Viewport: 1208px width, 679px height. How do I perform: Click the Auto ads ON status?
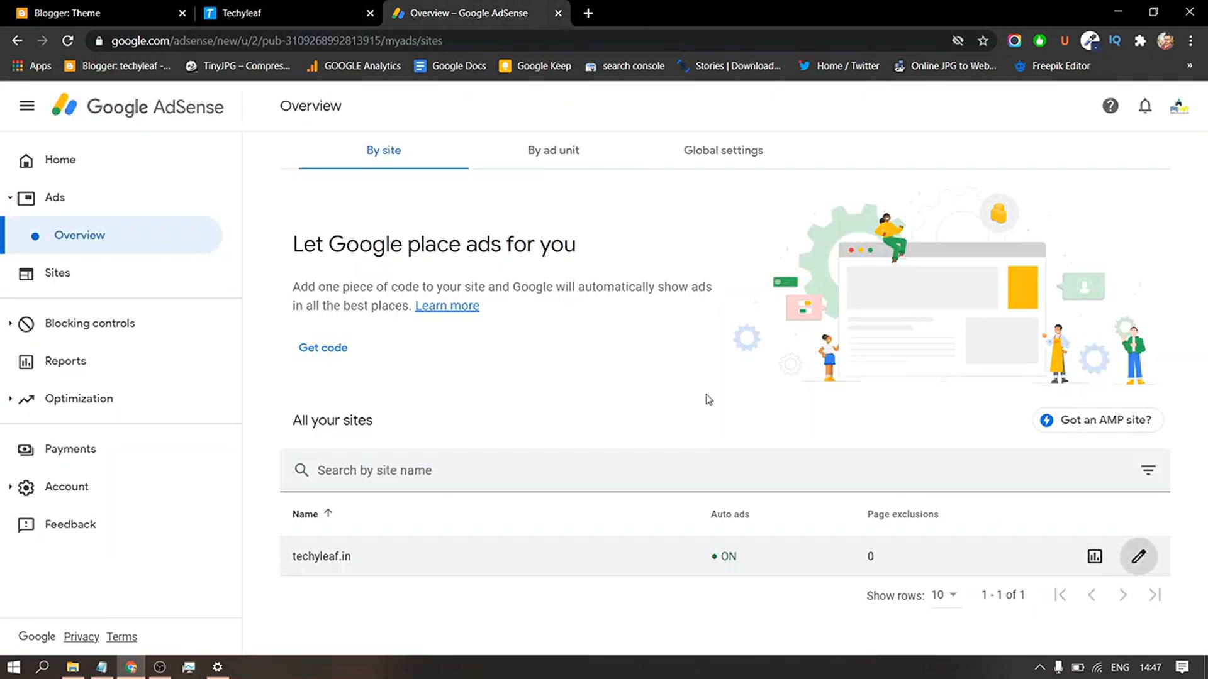[724, 556]
